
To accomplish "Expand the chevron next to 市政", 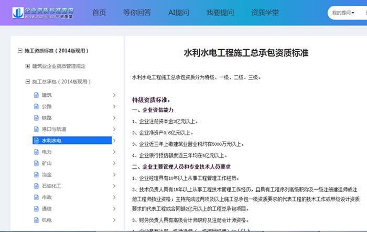I will (114, 198).
